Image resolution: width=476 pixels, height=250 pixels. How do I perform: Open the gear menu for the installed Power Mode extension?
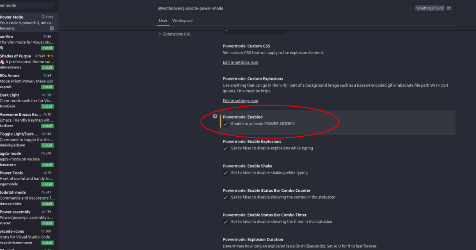click(52, 28)
